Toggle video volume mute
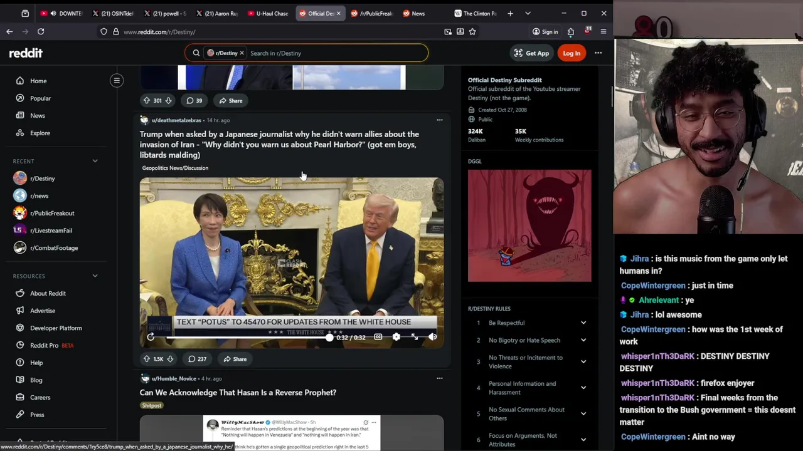 pyautogui.click(x=432, y=337)
